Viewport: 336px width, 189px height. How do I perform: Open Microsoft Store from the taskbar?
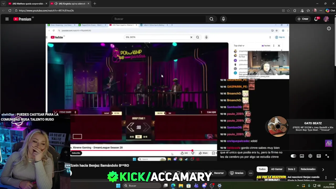tap(188, 186)
